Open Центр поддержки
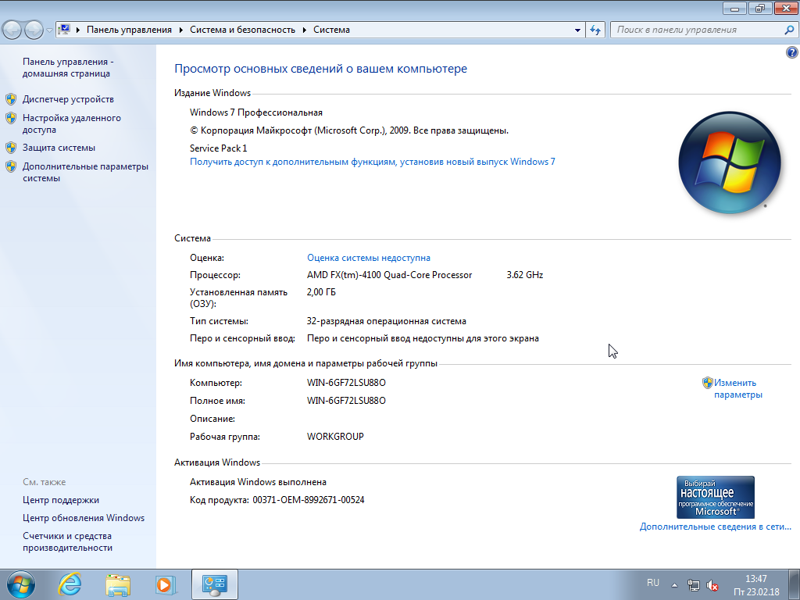 tap(61, 500)
